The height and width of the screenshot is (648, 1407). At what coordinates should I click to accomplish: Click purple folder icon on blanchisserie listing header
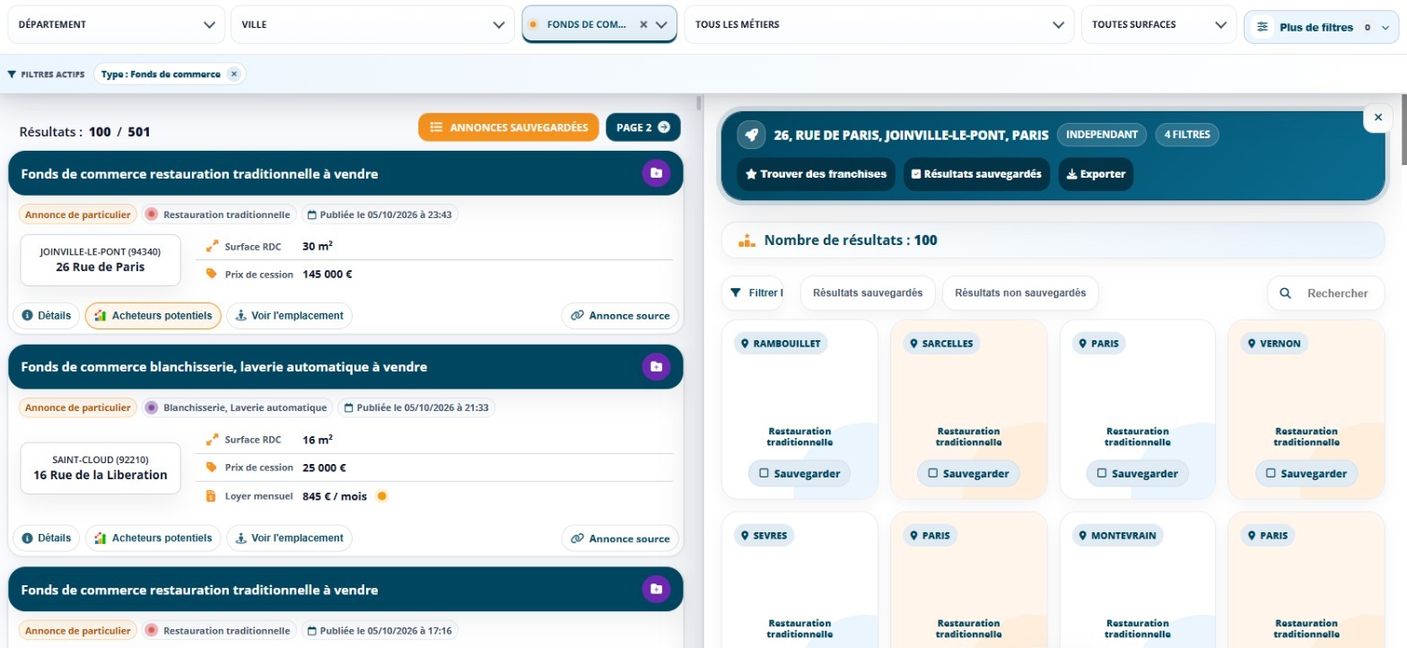(x=656, y=366)
